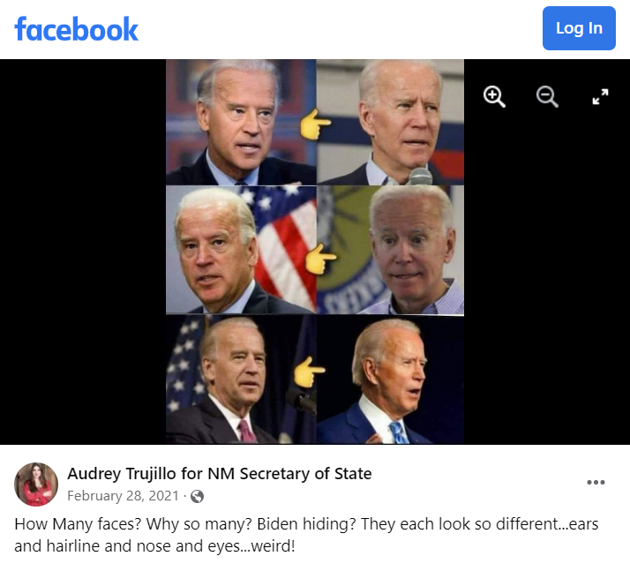Image resolution: width=630 pixels, height=571 pixels.
Task: Click the collage photo with the gray microphone
Action: pos(390,122)
